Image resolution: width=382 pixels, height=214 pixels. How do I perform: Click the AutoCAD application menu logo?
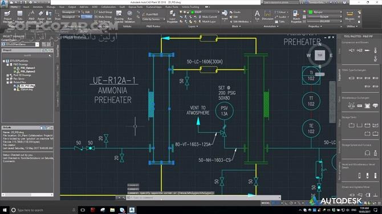click(4, 3)
